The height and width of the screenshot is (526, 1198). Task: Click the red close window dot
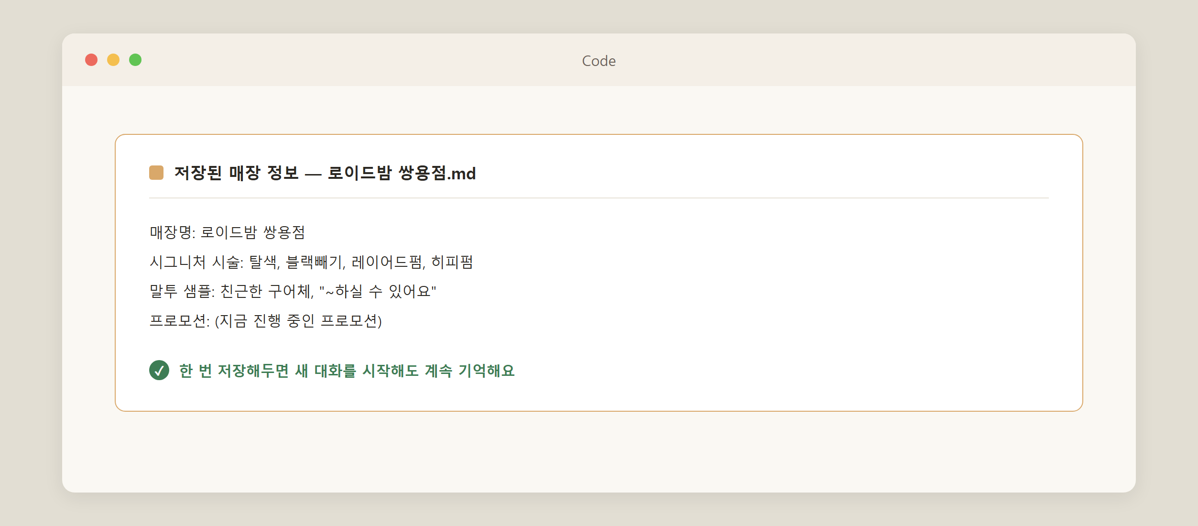click(91, 60)
